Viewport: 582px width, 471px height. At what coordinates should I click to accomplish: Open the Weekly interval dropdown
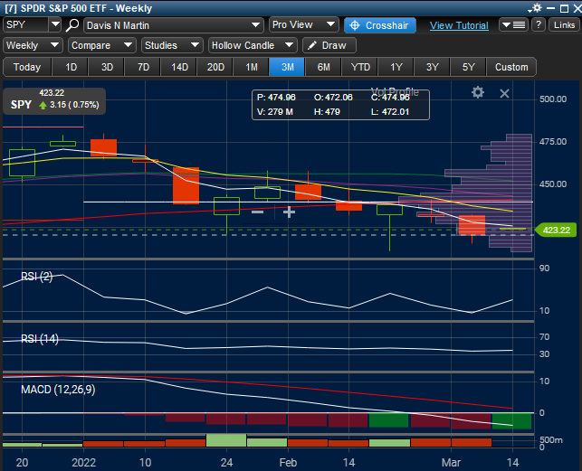[x=33, y=45]
